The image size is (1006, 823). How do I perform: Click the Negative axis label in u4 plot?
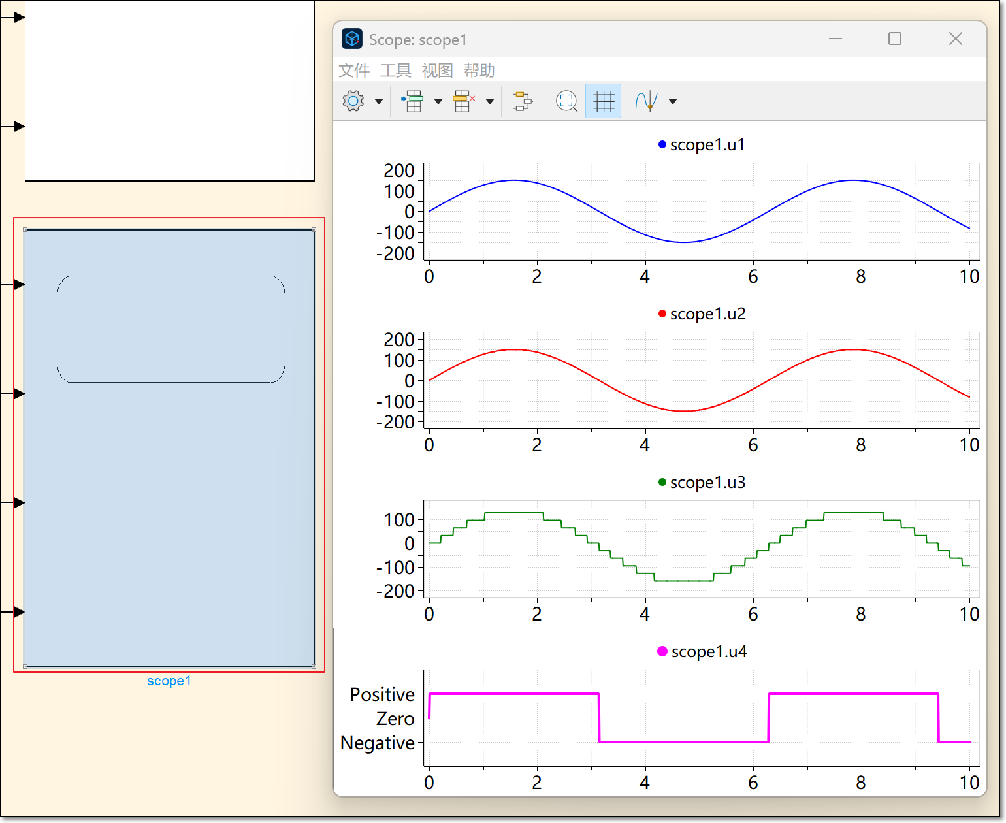[x=378, y=743]
